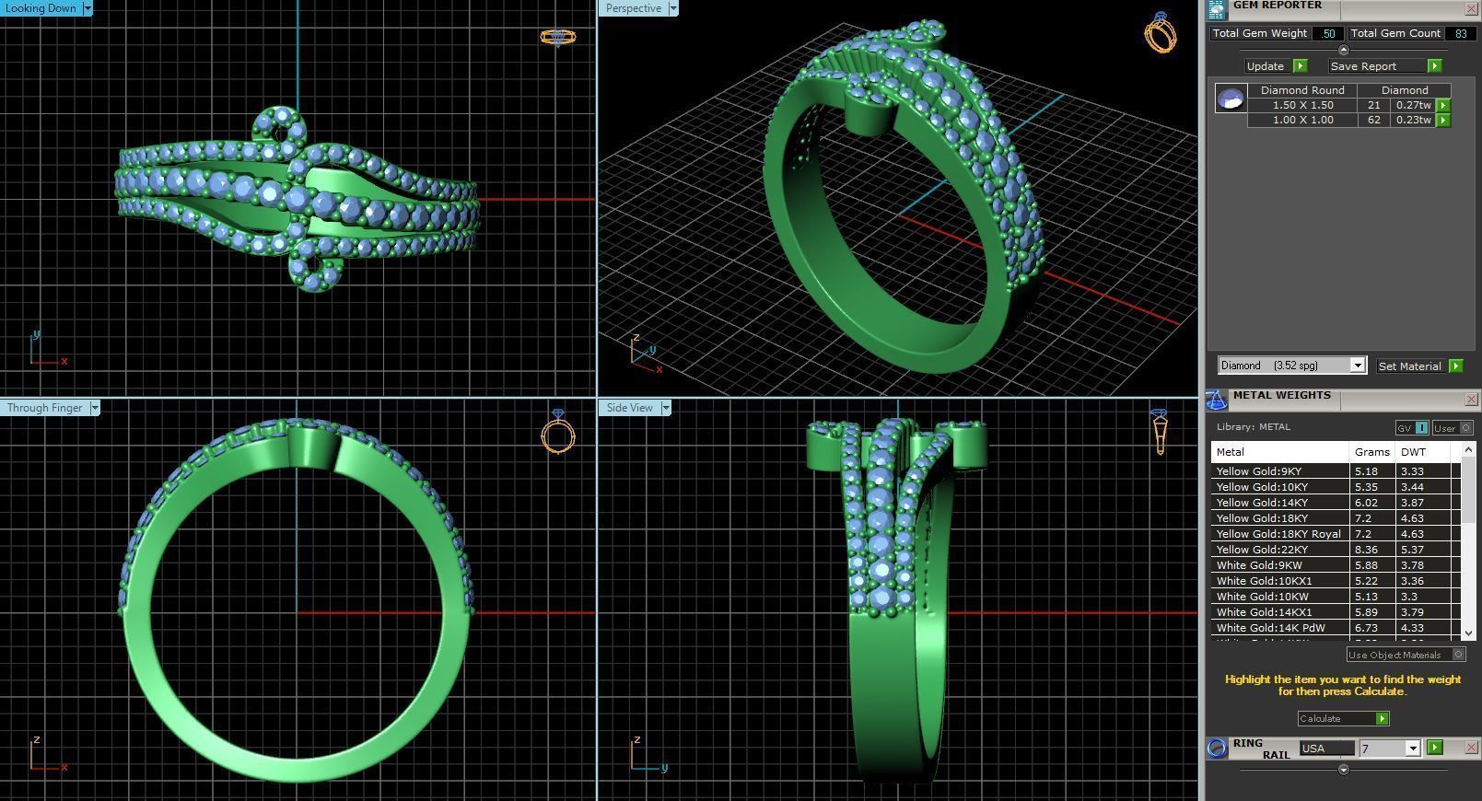Click the Looking Down viewport label
The image size is (1482, 801).
tap(41, 8)
